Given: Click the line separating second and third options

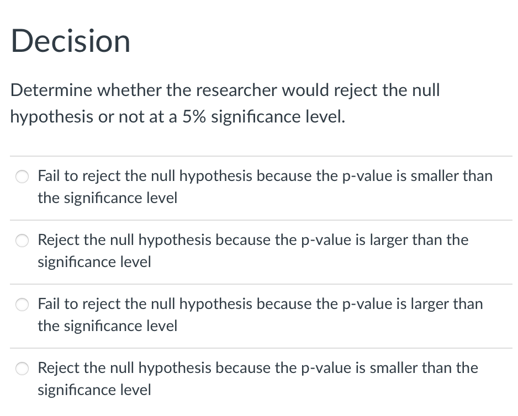Looking at the screenshot, I should 260,284.
